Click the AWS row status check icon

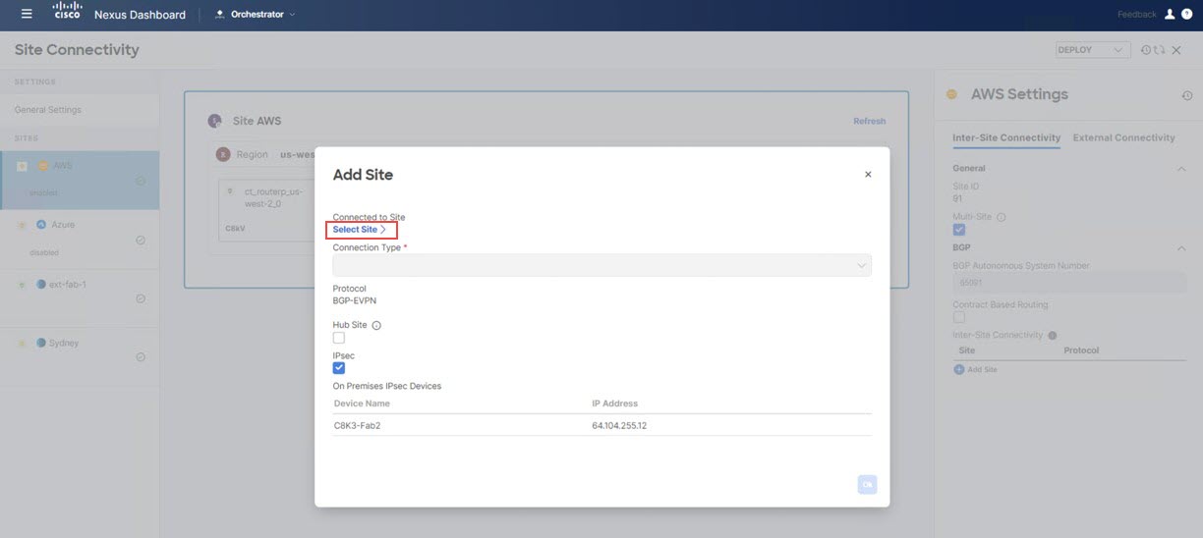point(141,181)
